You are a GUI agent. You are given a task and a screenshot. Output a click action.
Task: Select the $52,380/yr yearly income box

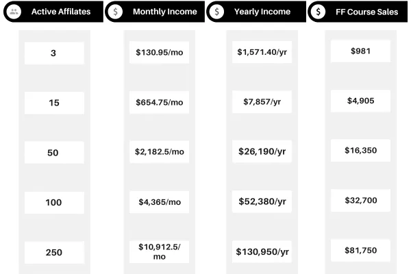[x=262, y=201]
